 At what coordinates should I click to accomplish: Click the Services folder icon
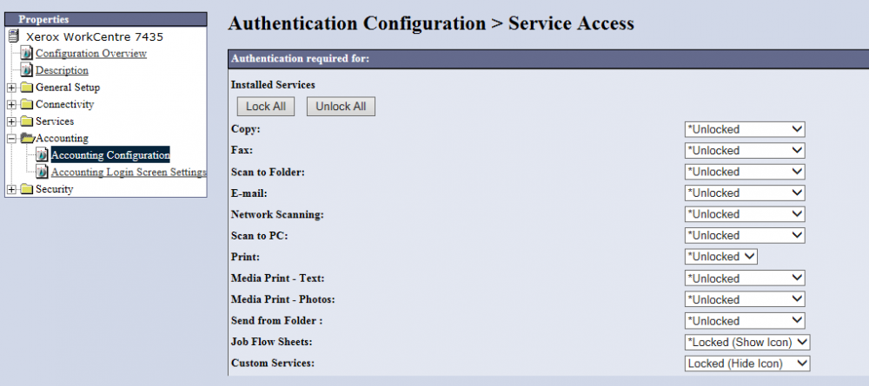click(27, 121)
